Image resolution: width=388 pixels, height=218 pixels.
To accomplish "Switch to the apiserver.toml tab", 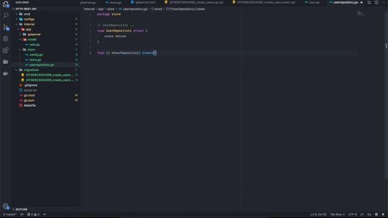I will click(x=144, y=2).
